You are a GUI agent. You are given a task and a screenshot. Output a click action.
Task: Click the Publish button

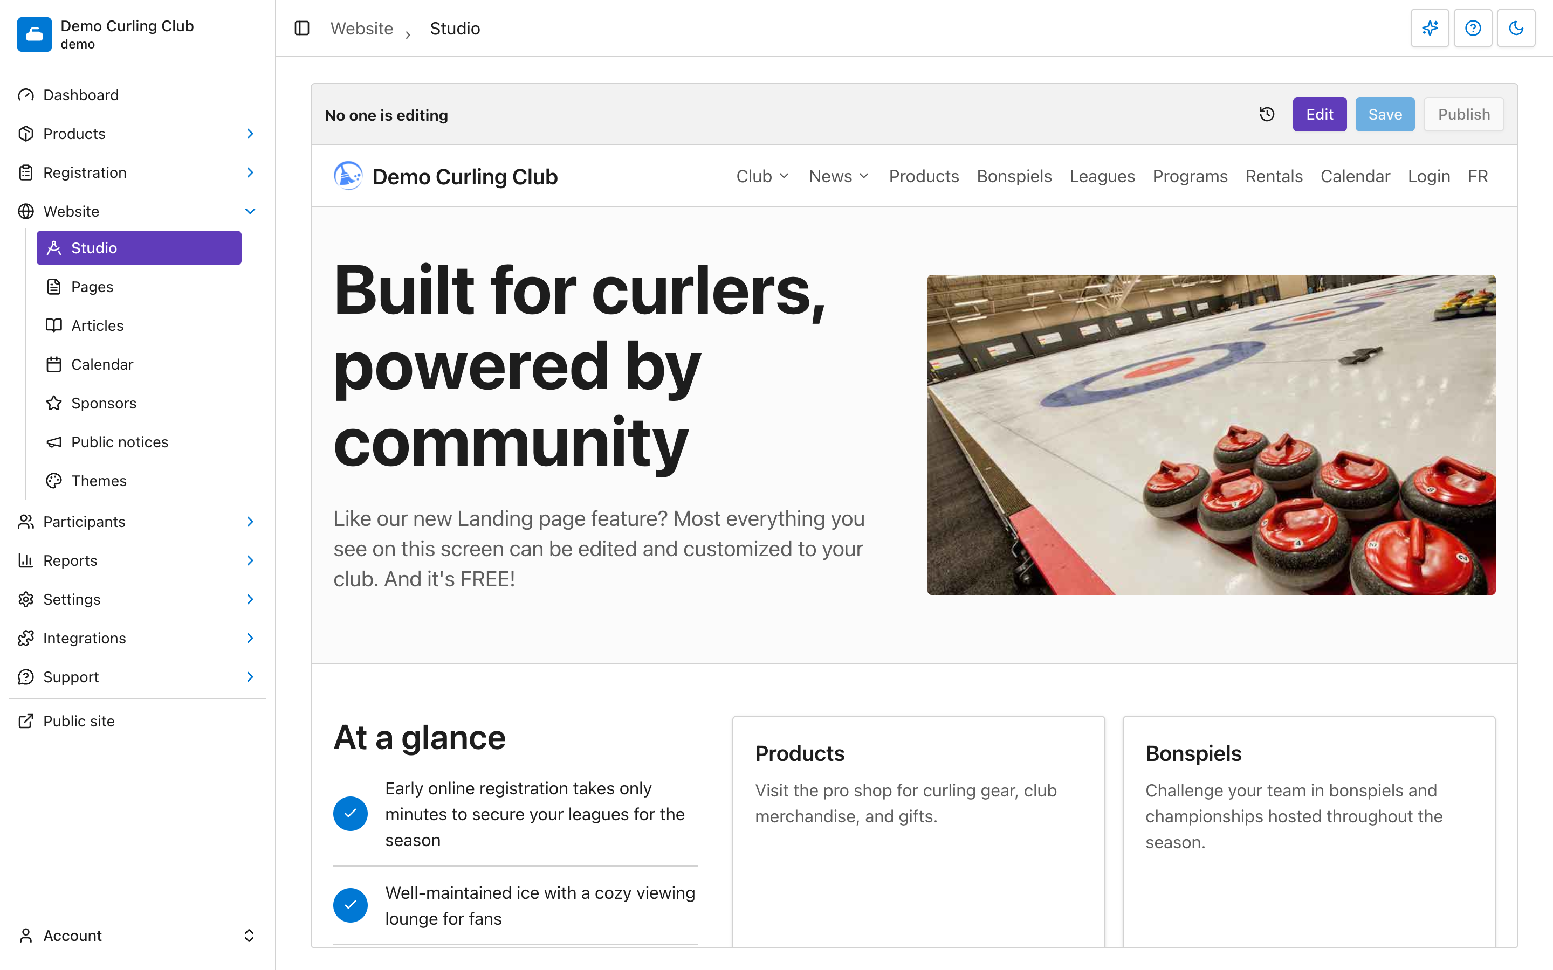click(x=1463, y=114)
